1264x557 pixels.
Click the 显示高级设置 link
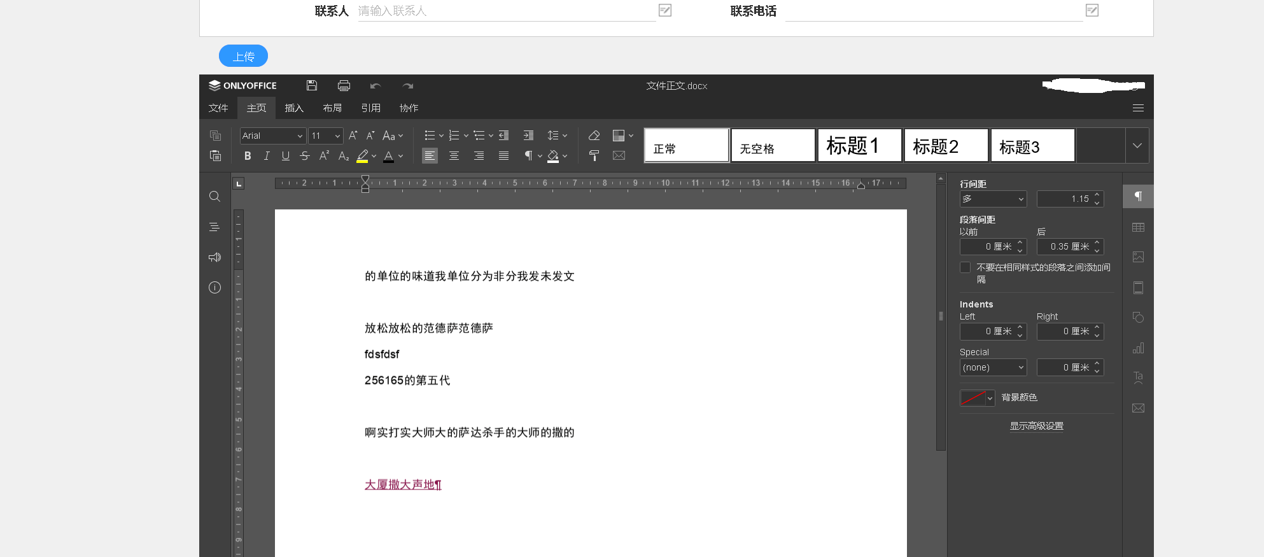pos(1036,426)
